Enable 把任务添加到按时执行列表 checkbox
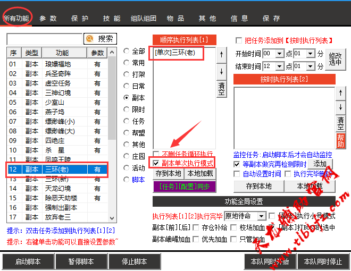Screen dimensions: 351x271 point(239,41)
